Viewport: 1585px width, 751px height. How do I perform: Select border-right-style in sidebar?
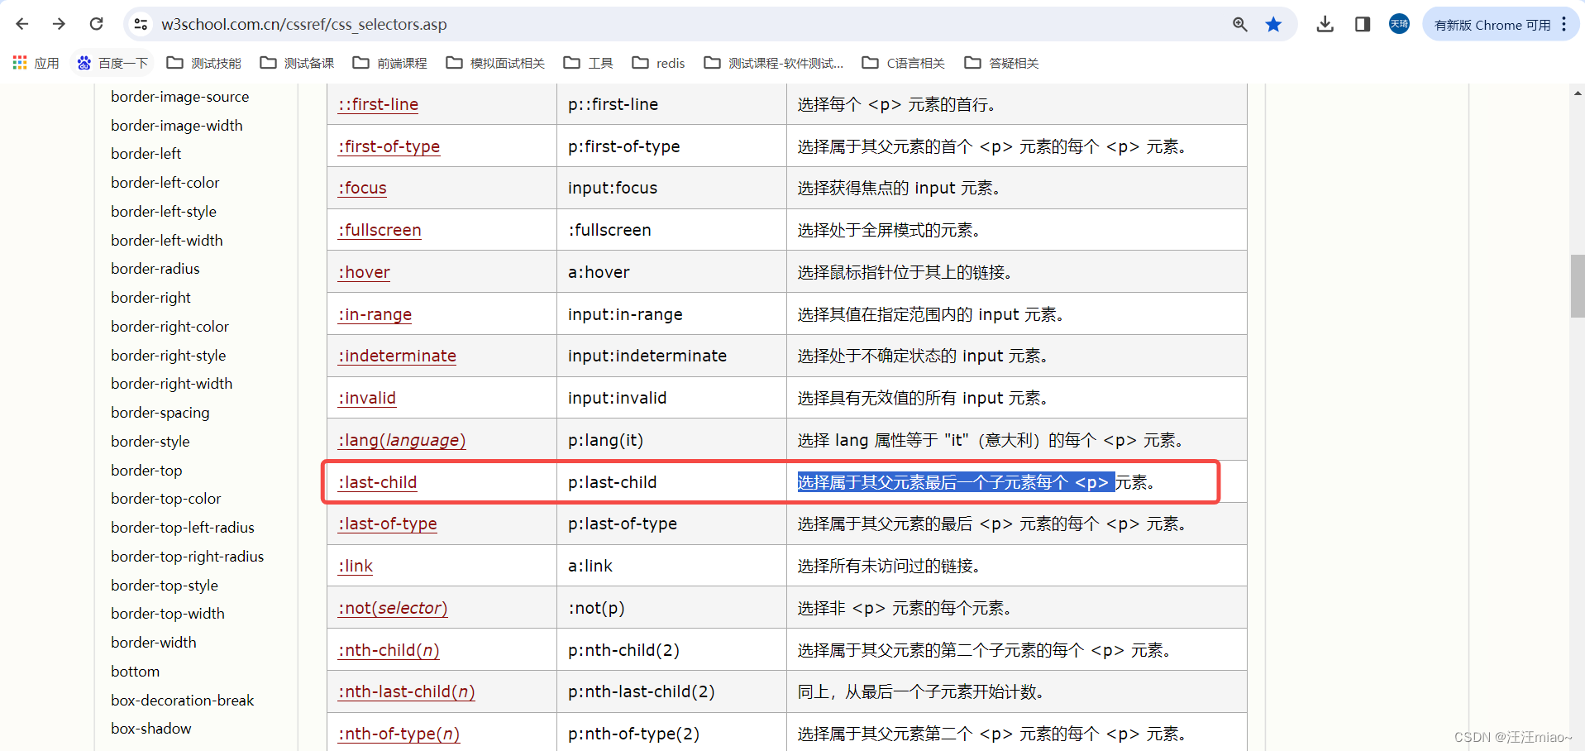point(169,356)
